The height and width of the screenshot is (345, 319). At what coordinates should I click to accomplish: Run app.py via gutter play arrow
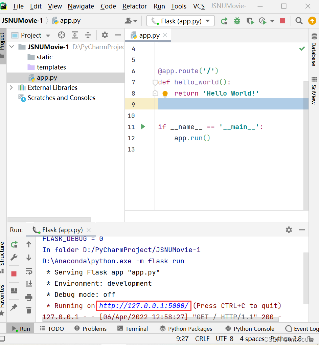(x=143, y=127)
